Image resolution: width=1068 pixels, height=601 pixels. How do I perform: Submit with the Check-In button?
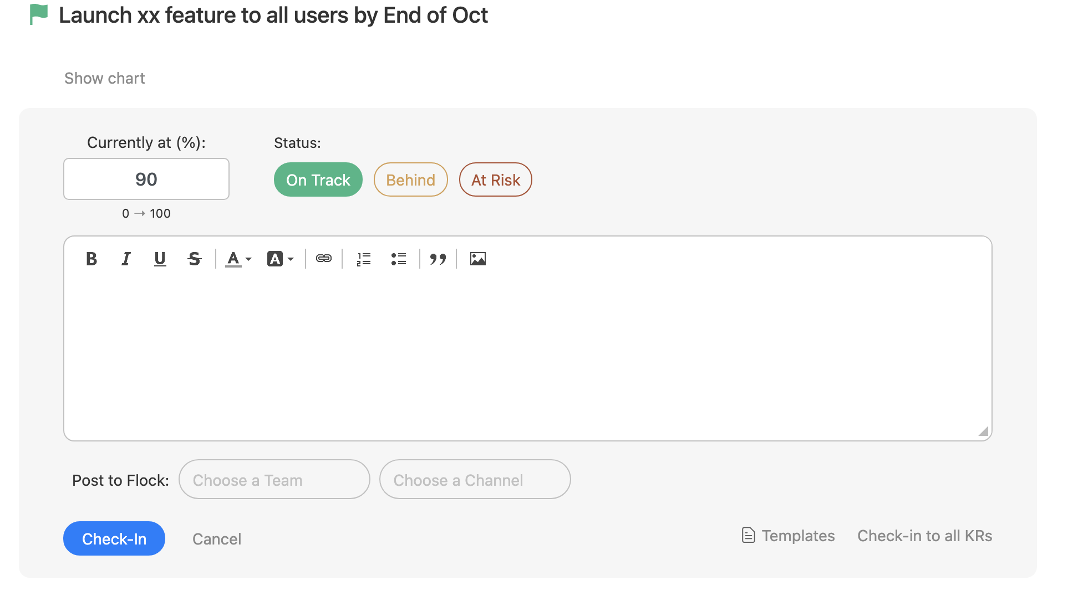114,538
